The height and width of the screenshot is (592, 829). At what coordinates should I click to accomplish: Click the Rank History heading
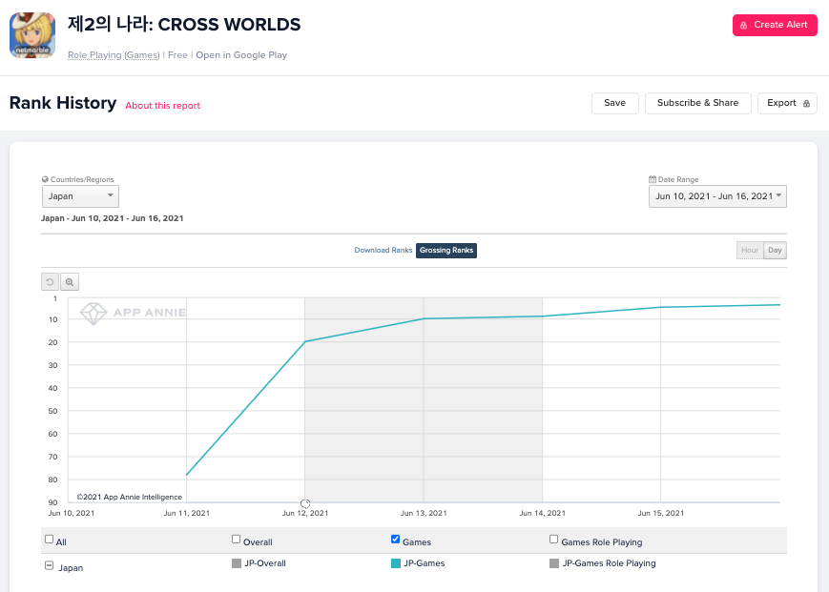click(63, 103)
